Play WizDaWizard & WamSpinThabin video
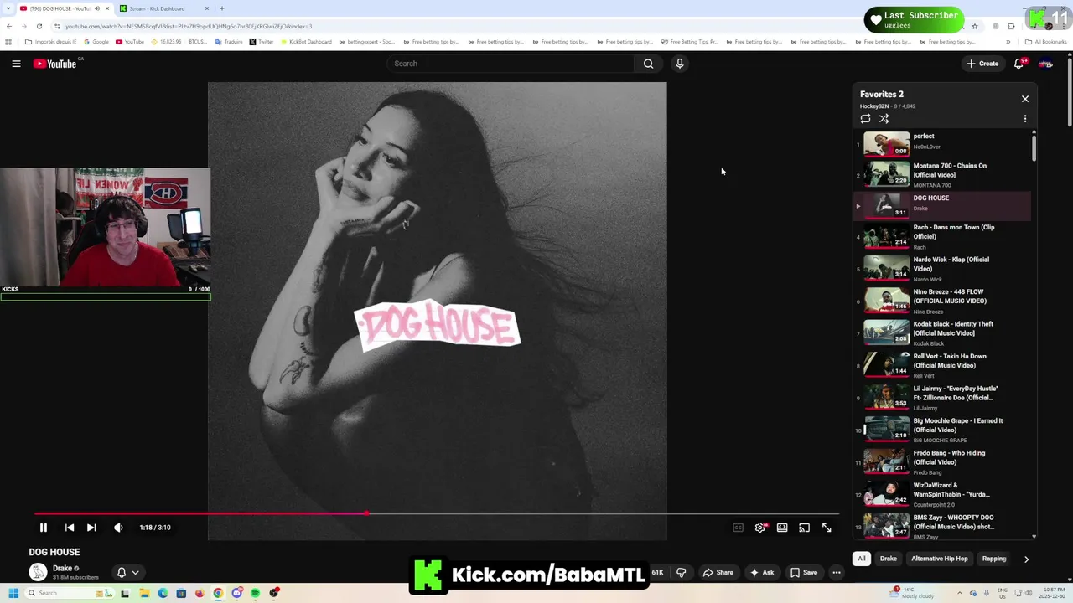 942,494
